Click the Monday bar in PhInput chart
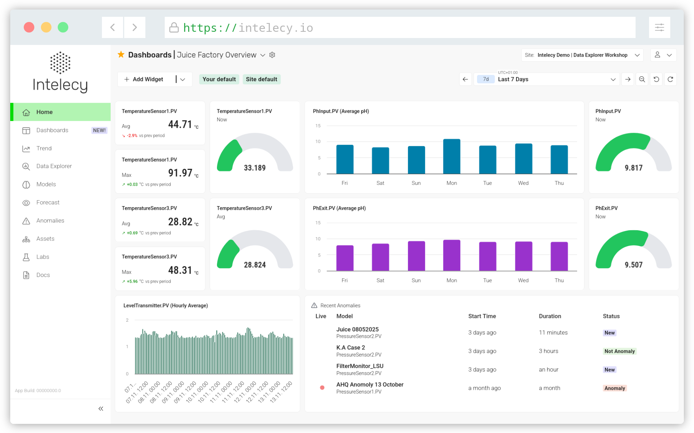 click(451, 156)
